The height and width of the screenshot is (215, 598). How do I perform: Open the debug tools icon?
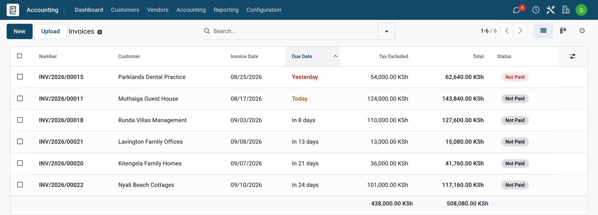pyautogui.click(x=551, y=10)
